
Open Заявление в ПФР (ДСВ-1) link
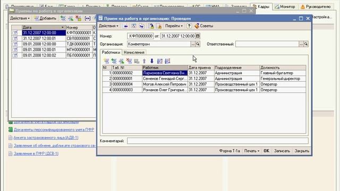click(x=36, y=153)
